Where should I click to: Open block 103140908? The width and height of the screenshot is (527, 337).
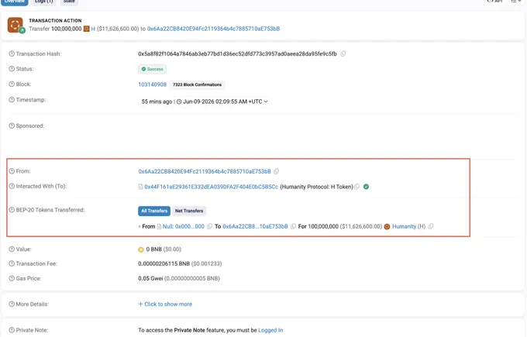152,84
